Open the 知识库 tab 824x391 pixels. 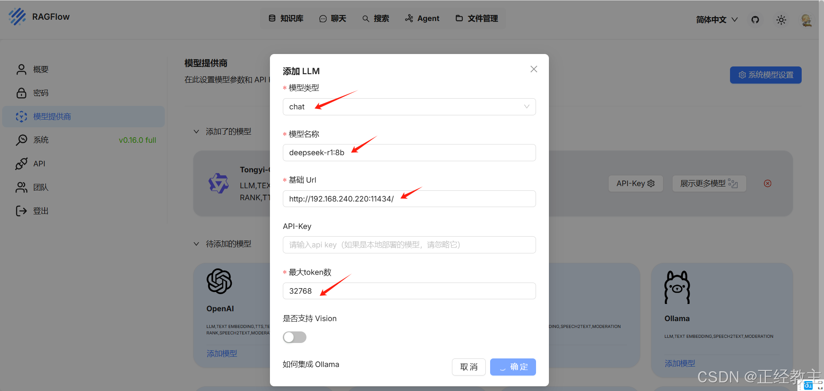pyautogui.click(x=286, y=18)
